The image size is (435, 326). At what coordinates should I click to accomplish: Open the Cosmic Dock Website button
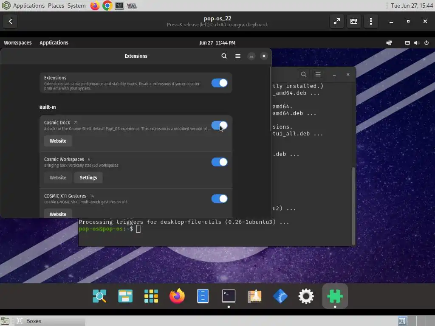click(x=58, y=141)
